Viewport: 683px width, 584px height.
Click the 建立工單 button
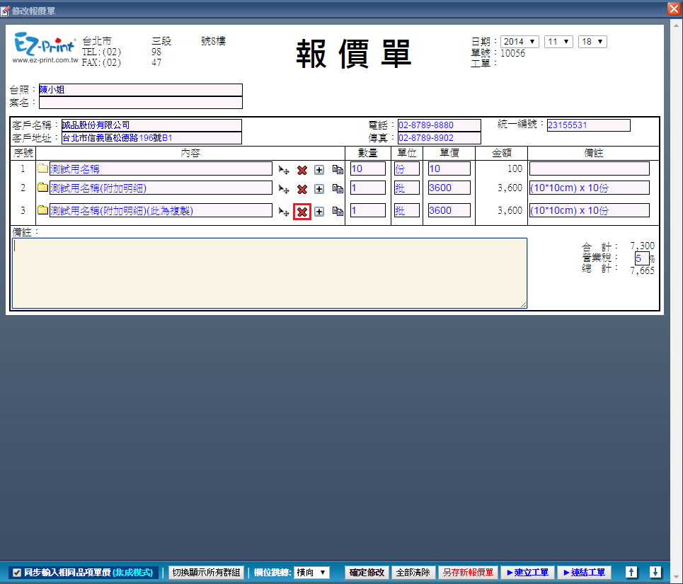tap(527, 572)
